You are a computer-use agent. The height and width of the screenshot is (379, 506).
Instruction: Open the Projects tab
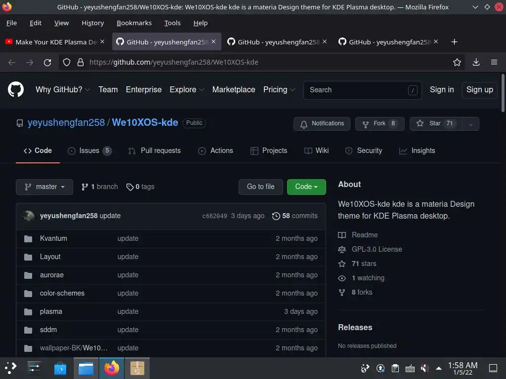coord(268,151)
